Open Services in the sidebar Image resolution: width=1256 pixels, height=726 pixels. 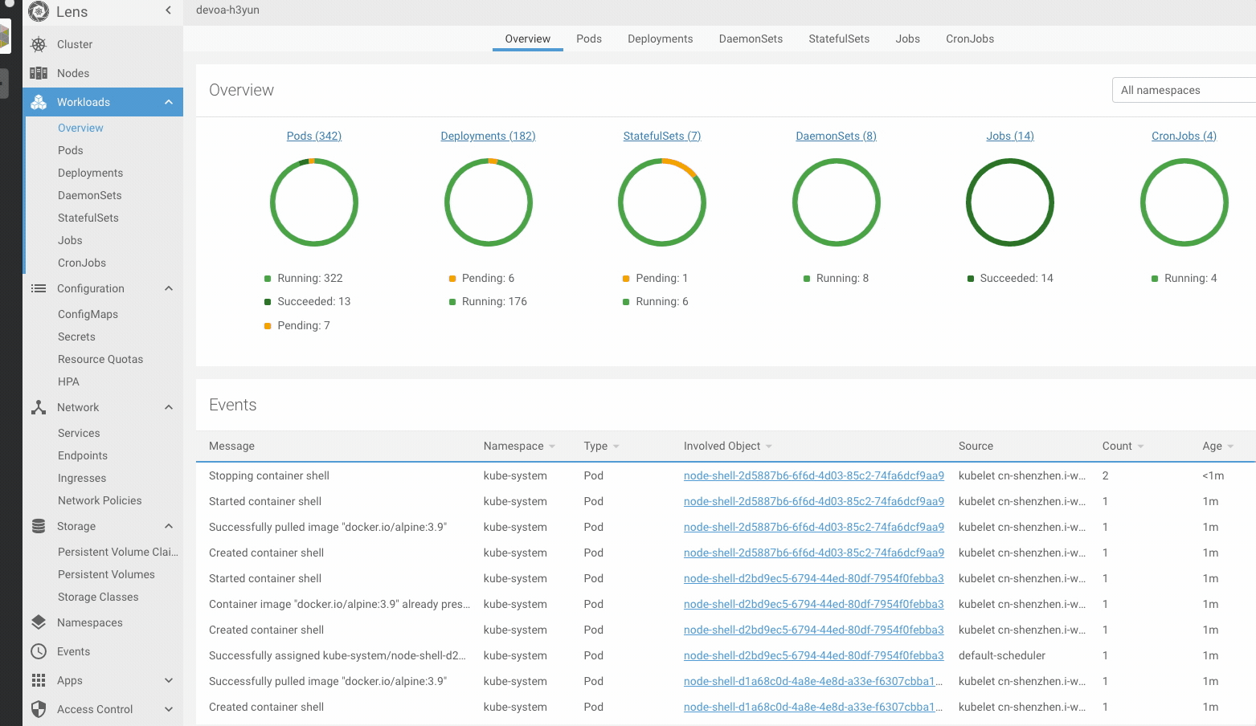[79, 433]
